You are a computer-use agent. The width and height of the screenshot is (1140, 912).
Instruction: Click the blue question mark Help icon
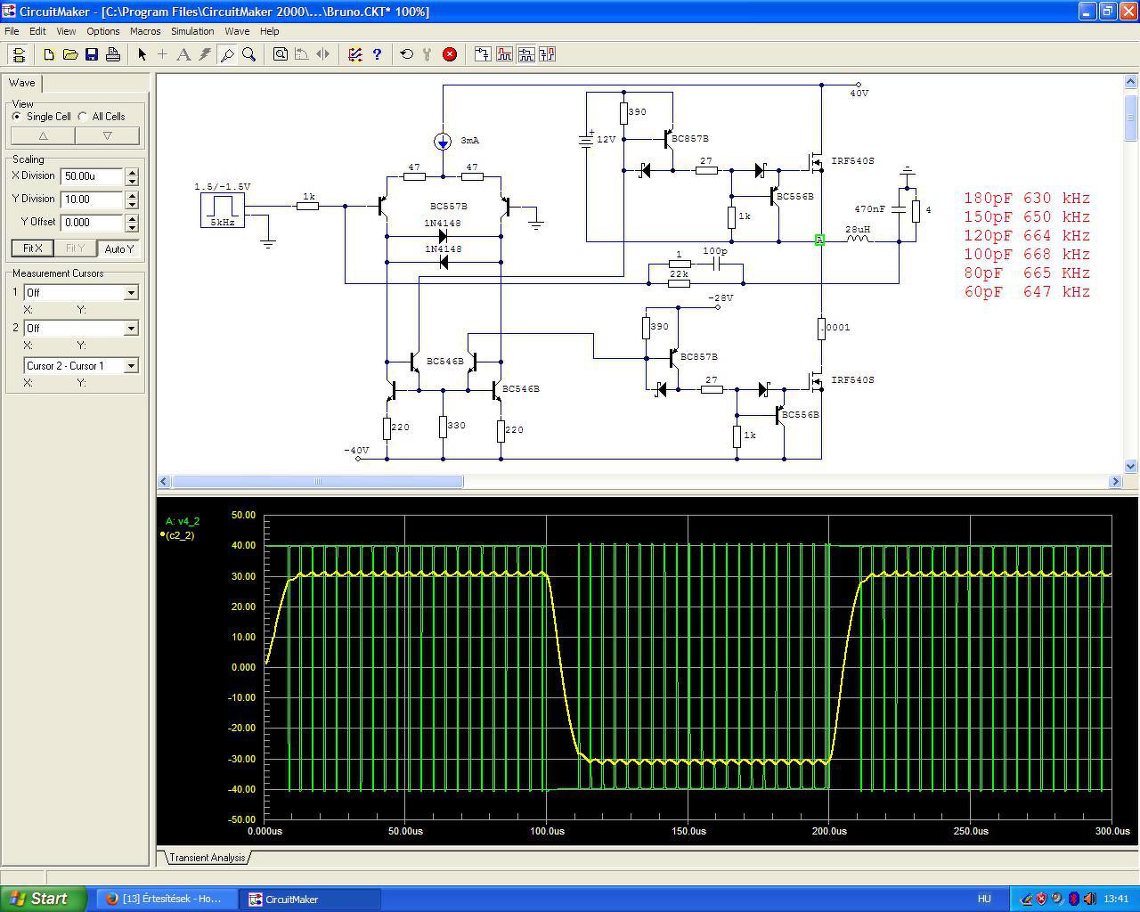pos(377,54)
